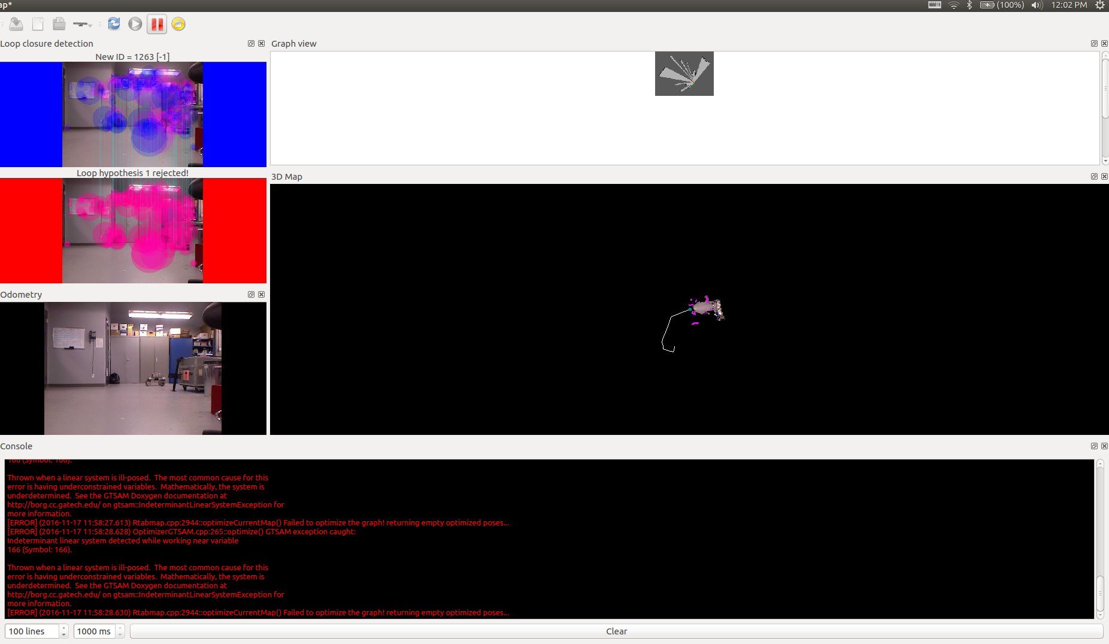Viewport: 1109px width, 644px height.
Task: Click the 100 lines input field
Action: point(32,631)
